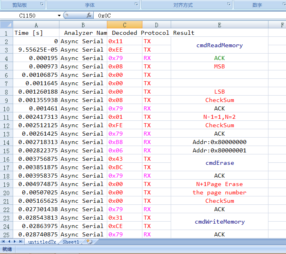Select column E header
The width and height of the screenshot is (286, 254).
[x=219, y=25]
